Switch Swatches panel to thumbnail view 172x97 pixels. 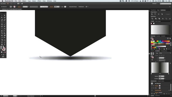(170, 38)
